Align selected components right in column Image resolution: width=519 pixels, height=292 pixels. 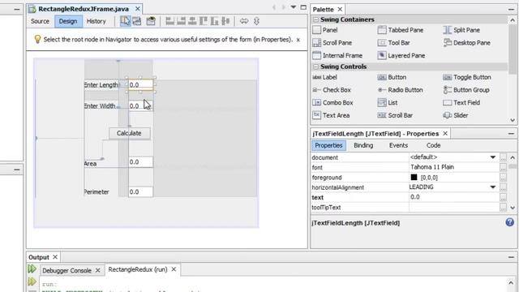point(181,21)
